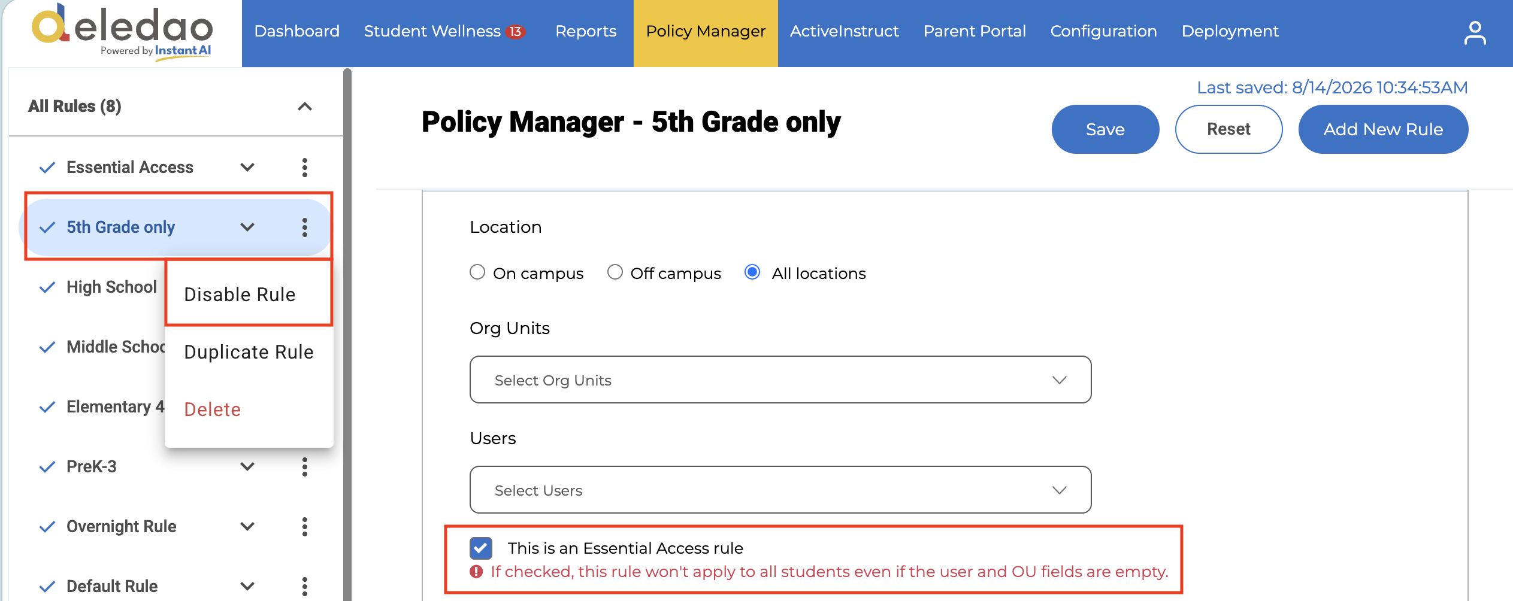Go to the Configuration tab
Viewport: 1513px width, 601px height.
tap(1104, 31)
